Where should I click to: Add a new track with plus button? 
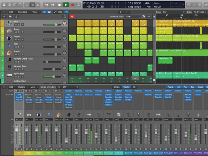point(4,17)
